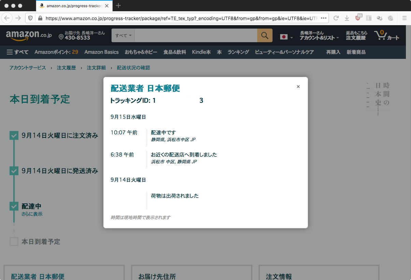Open the page actions three-dots menu
This screenshot has width=411, height=280.
pyautogui.click(x=324, y=18)
